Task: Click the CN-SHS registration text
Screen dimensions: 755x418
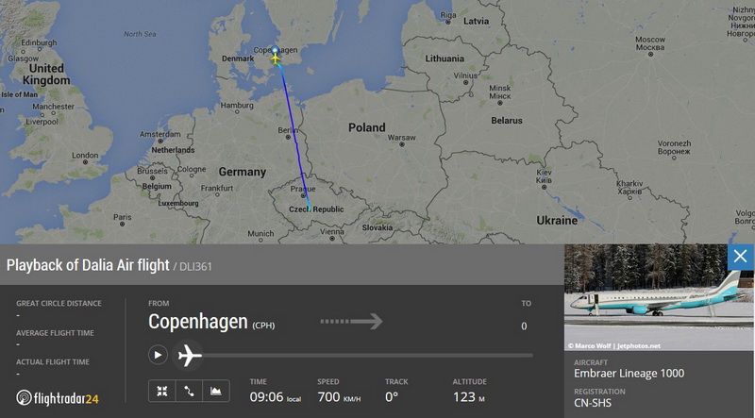Action: [x=593, y=403]
